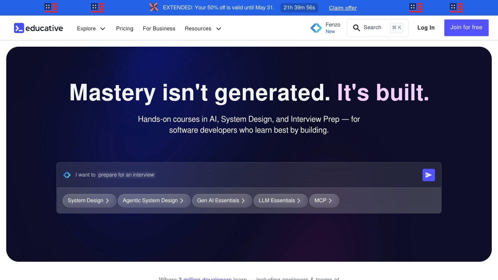Select the Gen AI Essentials chip

tap(222, 201)
